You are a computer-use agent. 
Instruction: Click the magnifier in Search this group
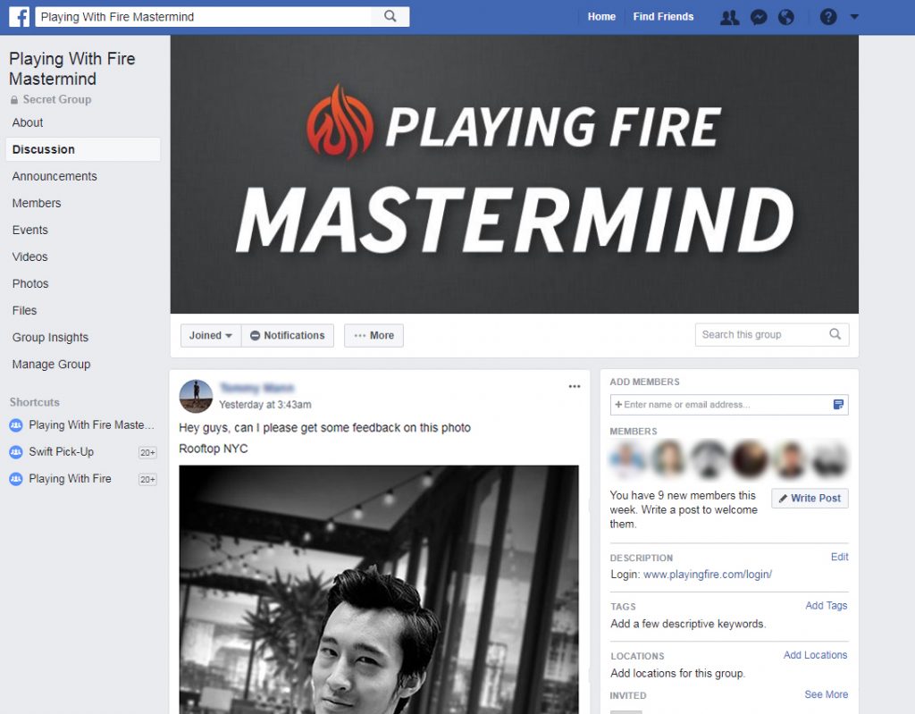[x=835, y=334]
